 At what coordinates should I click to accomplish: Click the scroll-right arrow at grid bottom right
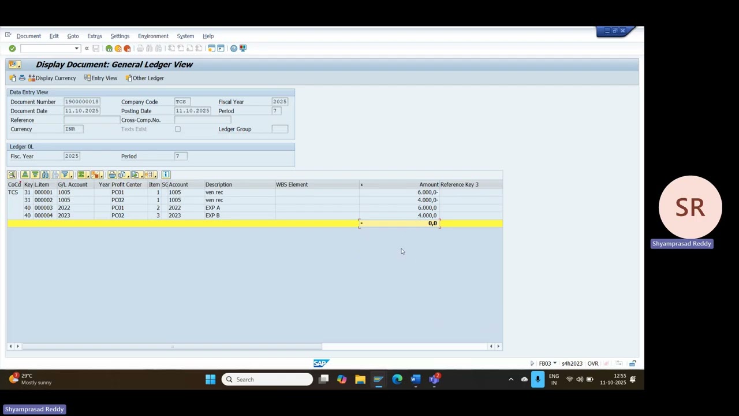tap(498, 347)
